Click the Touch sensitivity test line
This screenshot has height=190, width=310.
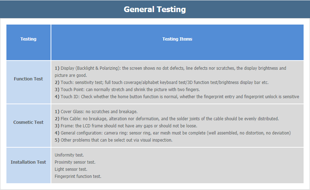tap(162, 82)
